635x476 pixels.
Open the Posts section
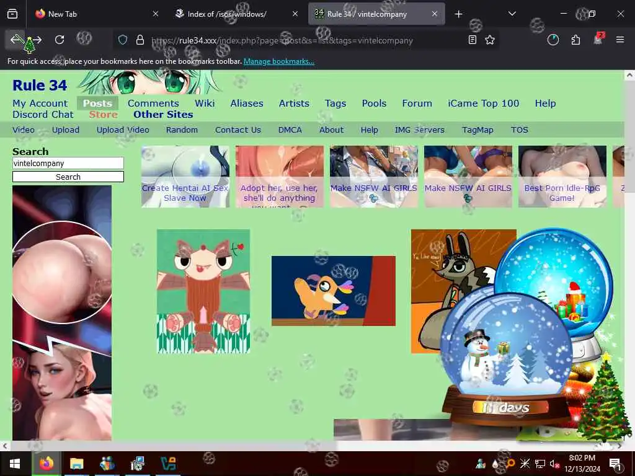point(97,104)
